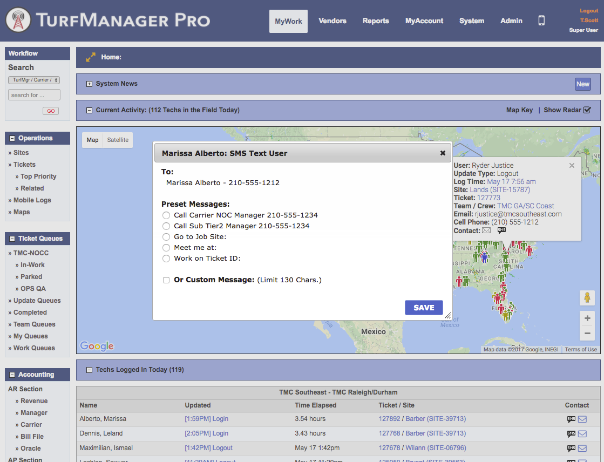Click the expand arrows icon beside Home

[91, 57]
